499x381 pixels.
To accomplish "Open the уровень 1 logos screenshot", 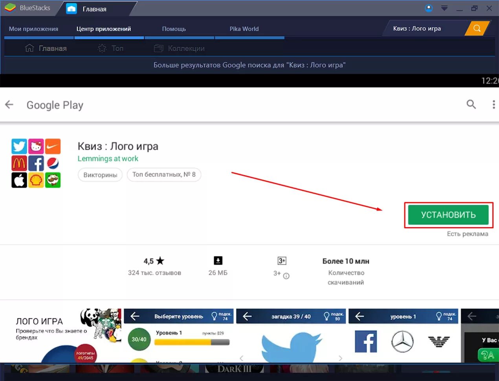I will click(404, 335).
